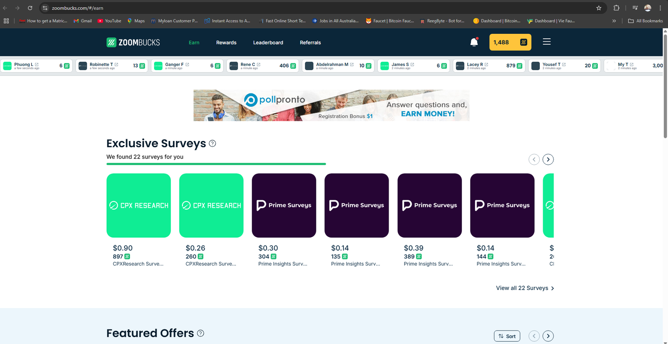
Task: Open the Chrome profile avatar
Action: pos(648,8)
